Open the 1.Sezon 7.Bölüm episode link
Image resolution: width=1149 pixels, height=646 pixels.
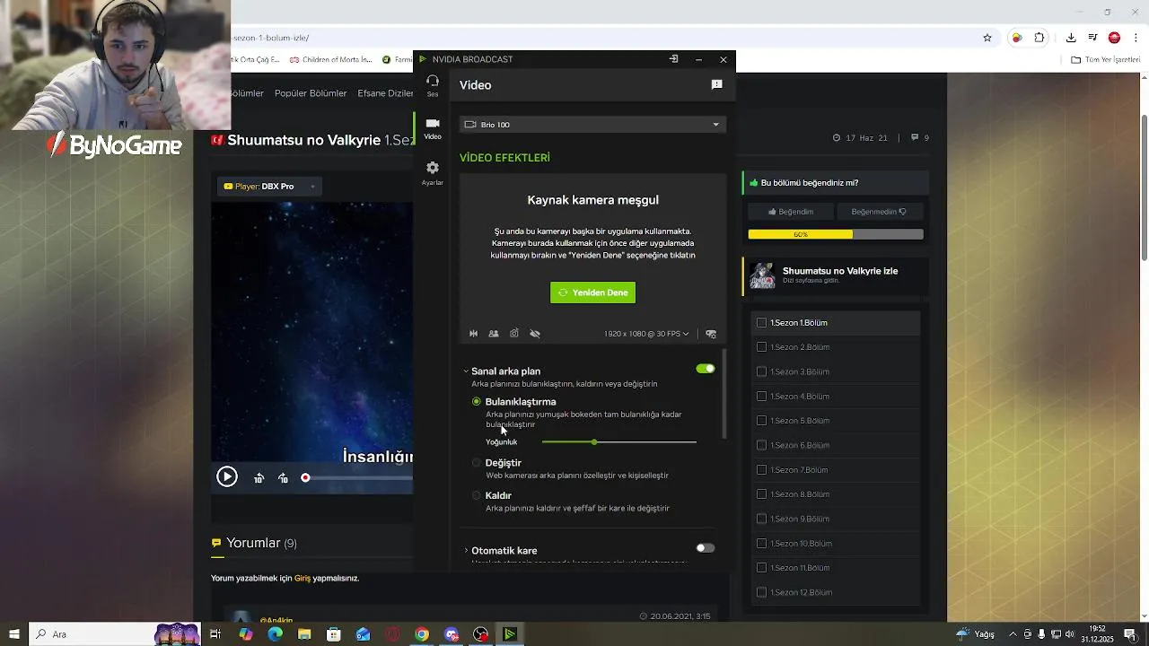(799, 470)
